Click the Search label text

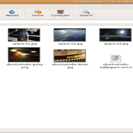pos(86,15)
